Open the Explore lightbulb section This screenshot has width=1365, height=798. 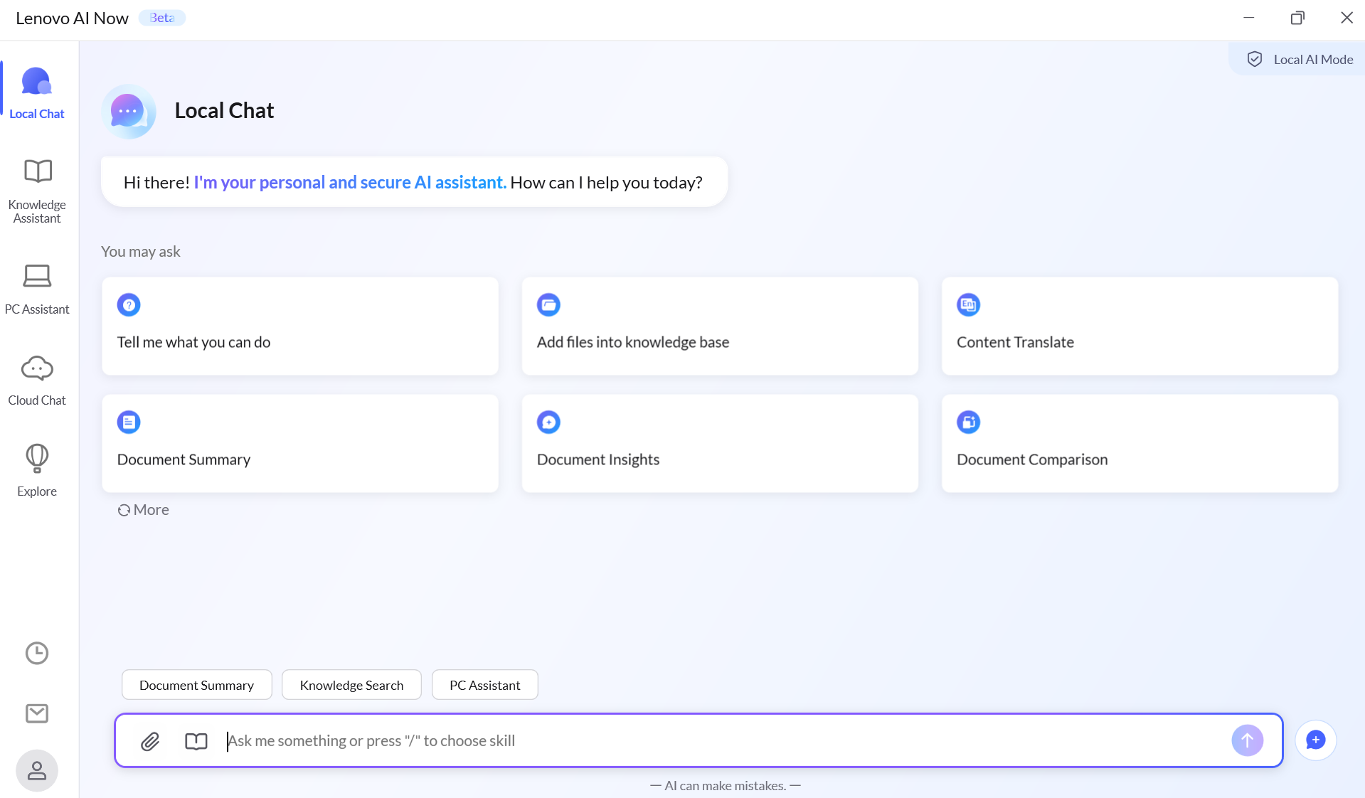(37, 470)
